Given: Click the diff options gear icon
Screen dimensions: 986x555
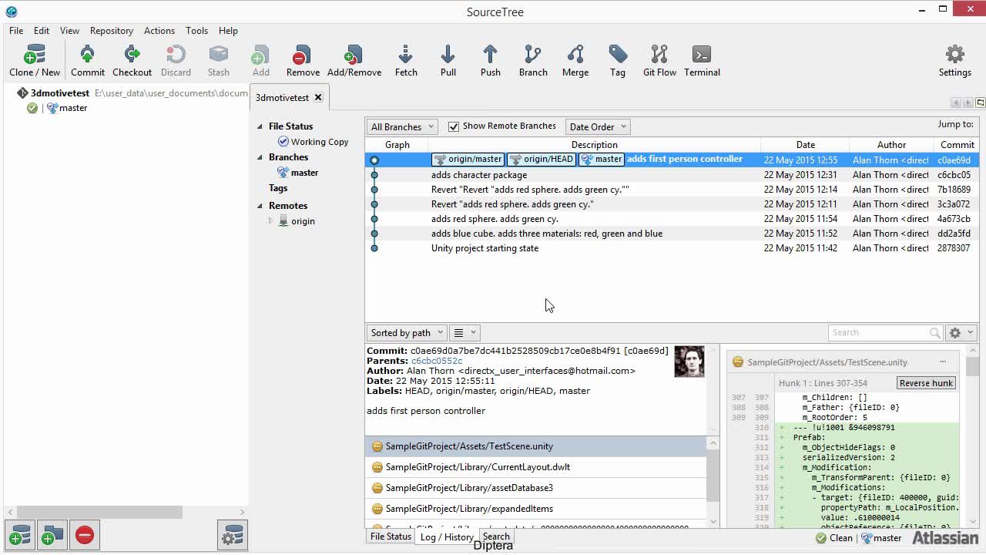Looking at the screenshot, I should (x=961, y=333).
